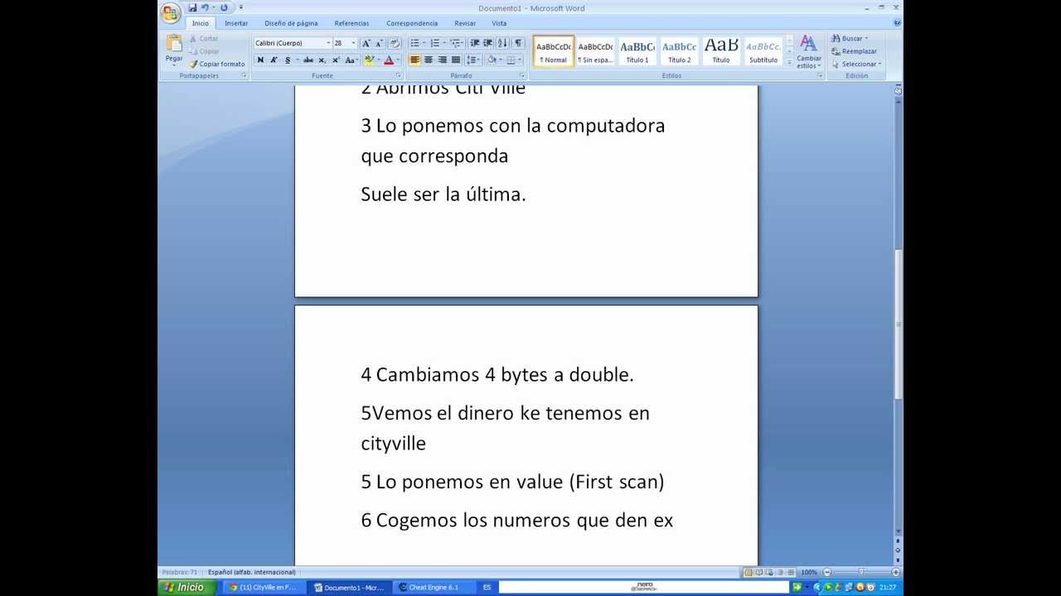Screen dimensions: 1061x596
Task: Open the Referencias tab
Action: [x=351, y=23]
